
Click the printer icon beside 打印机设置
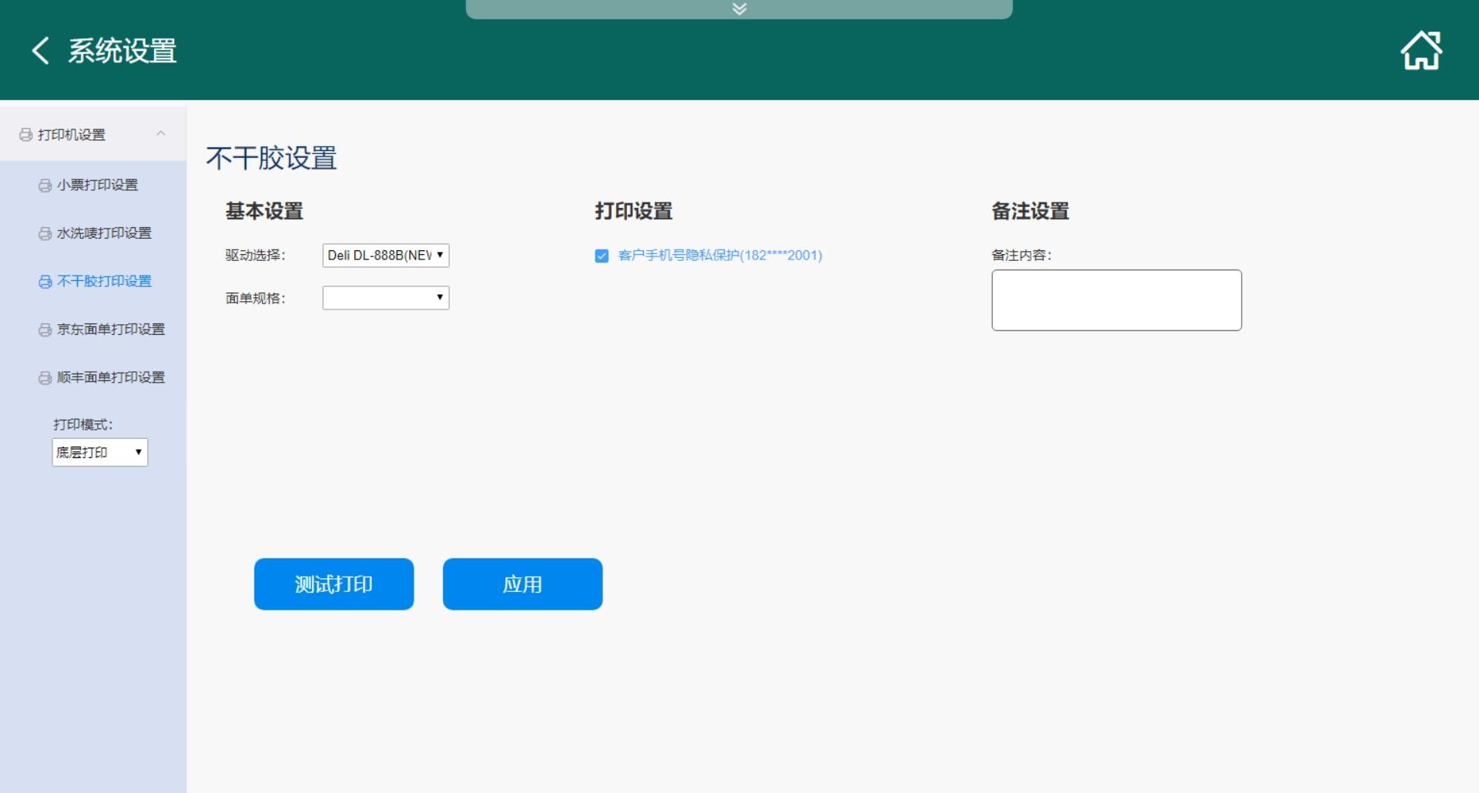point(25,135)
